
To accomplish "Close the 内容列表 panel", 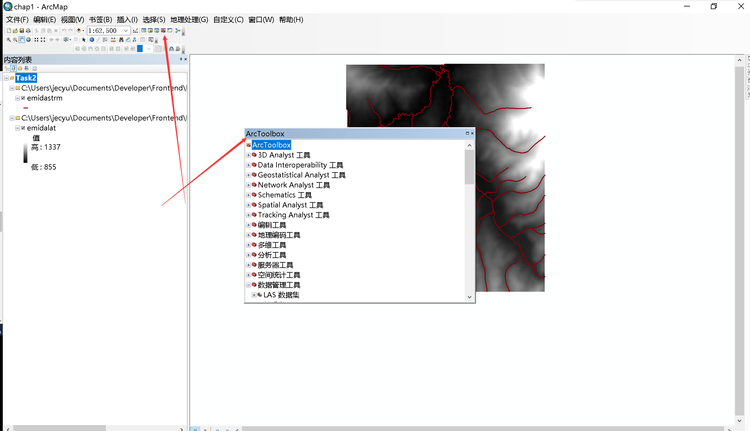I will click(186, 59).
